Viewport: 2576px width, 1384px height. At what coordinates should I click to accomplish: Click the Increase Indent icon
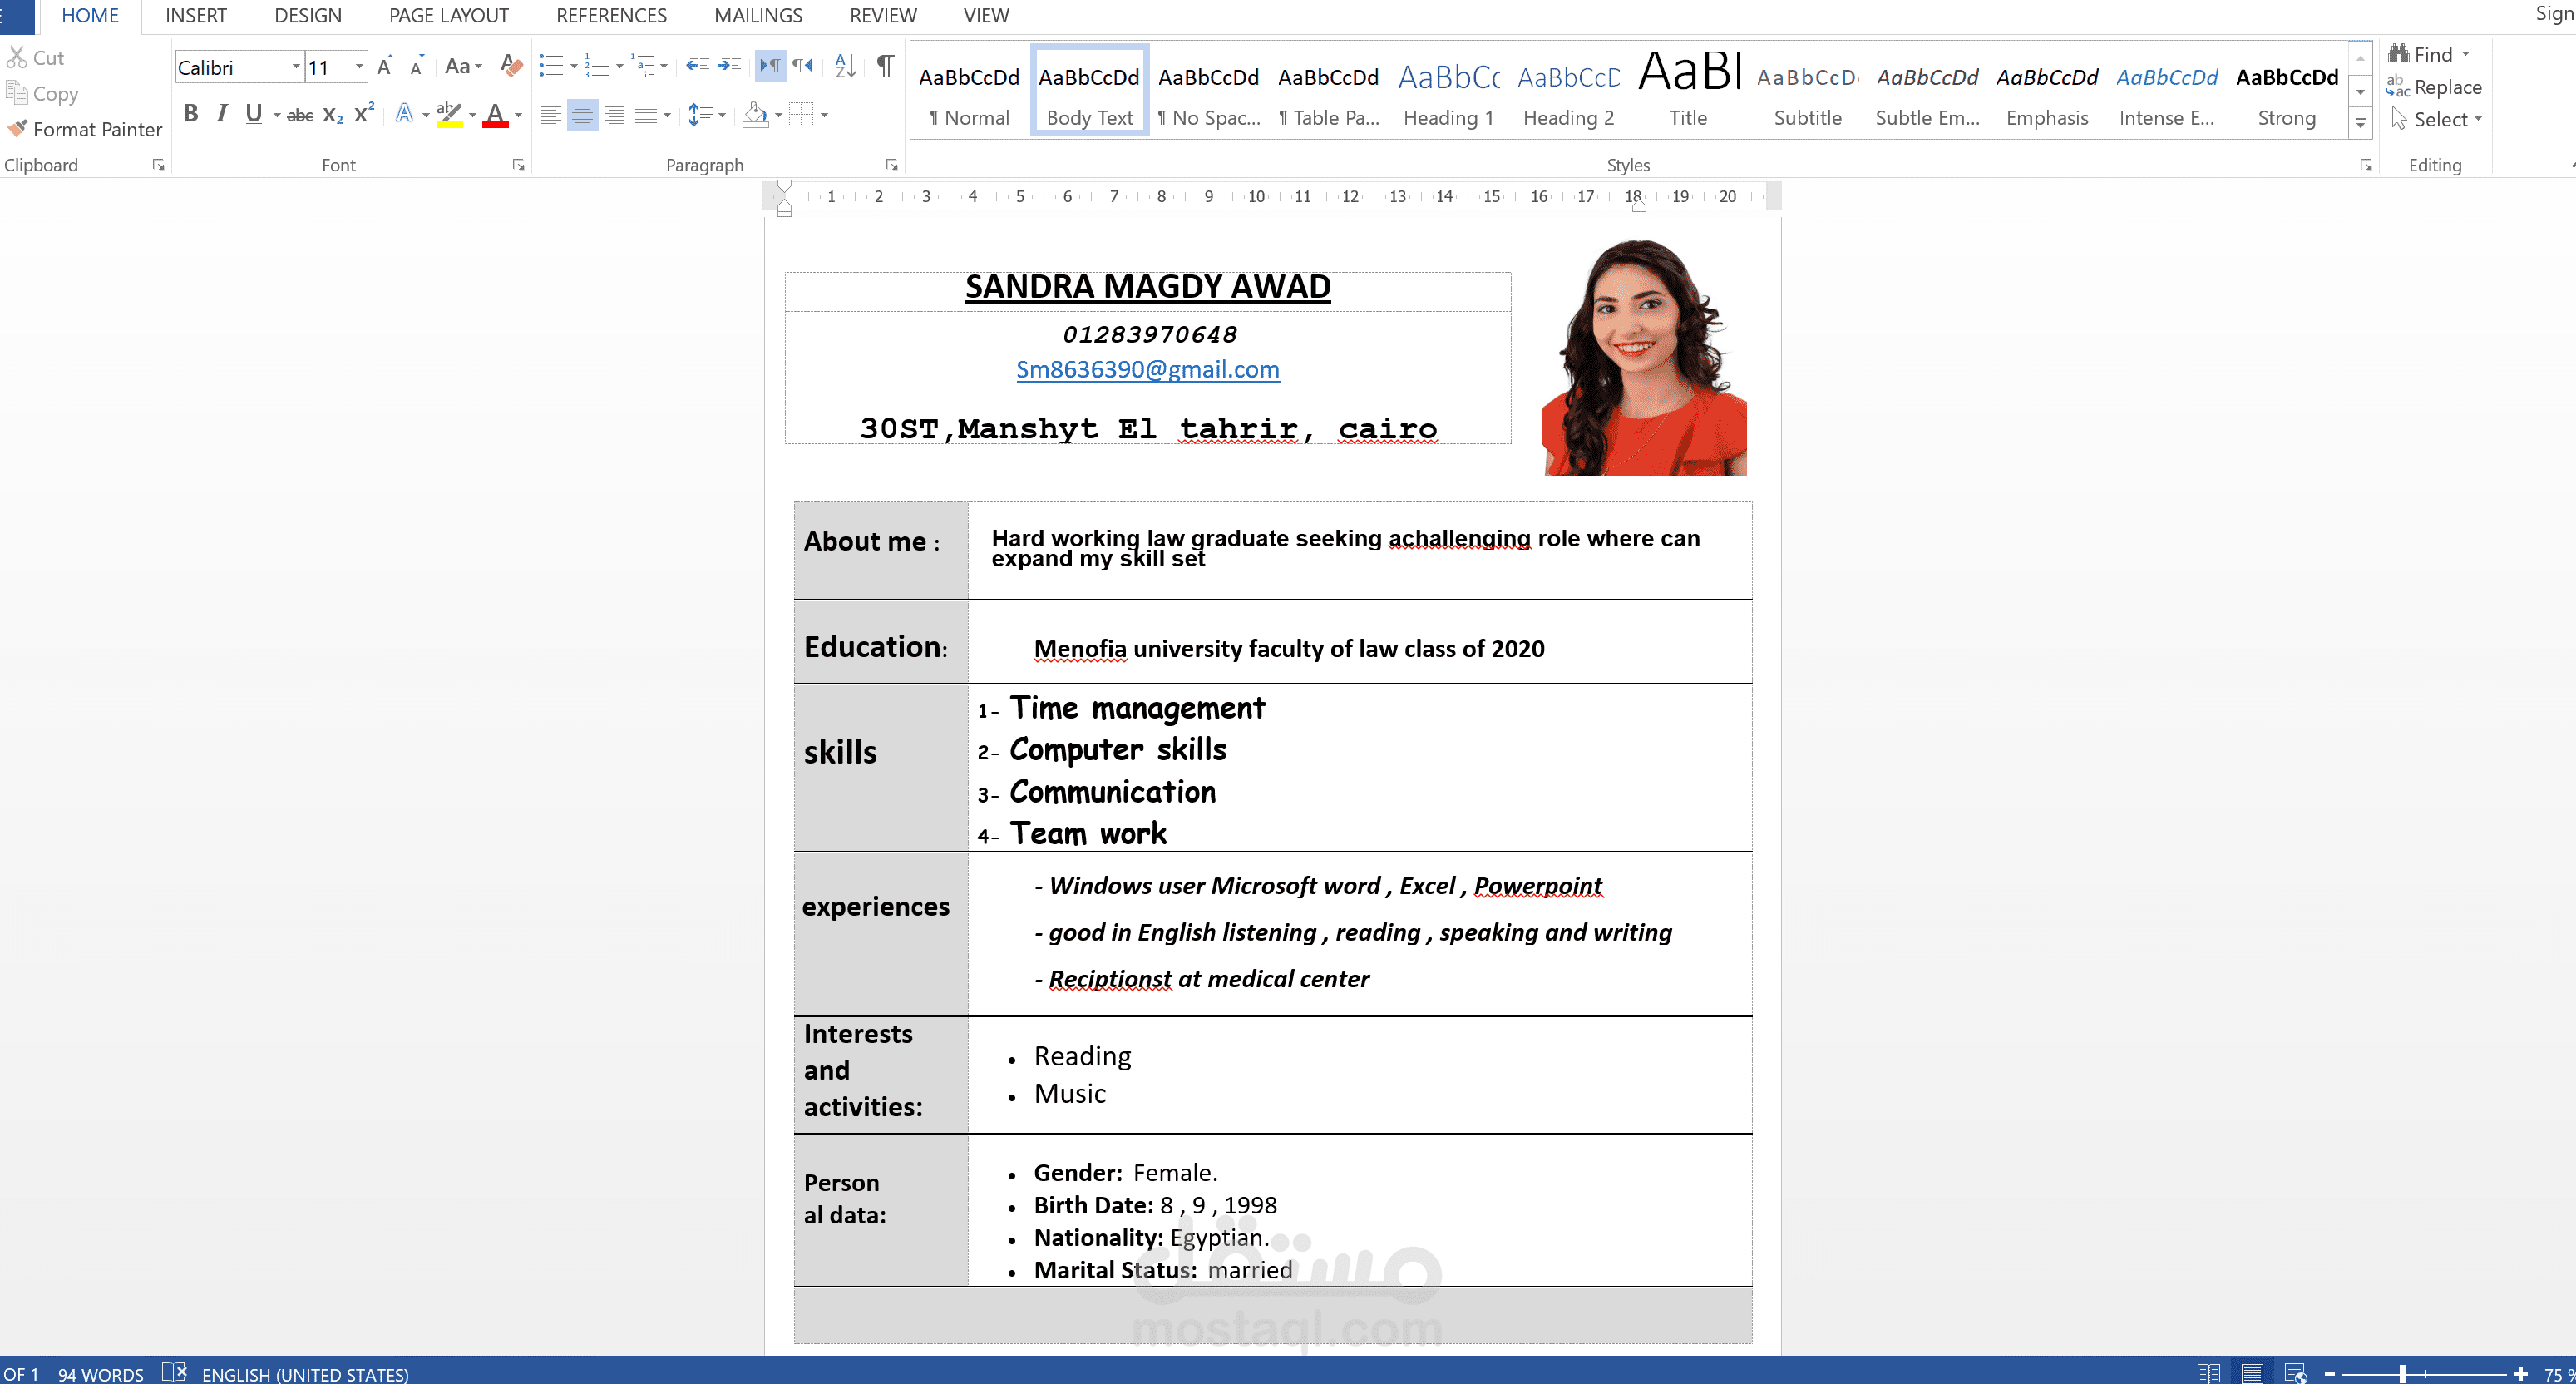pos(730,66)
